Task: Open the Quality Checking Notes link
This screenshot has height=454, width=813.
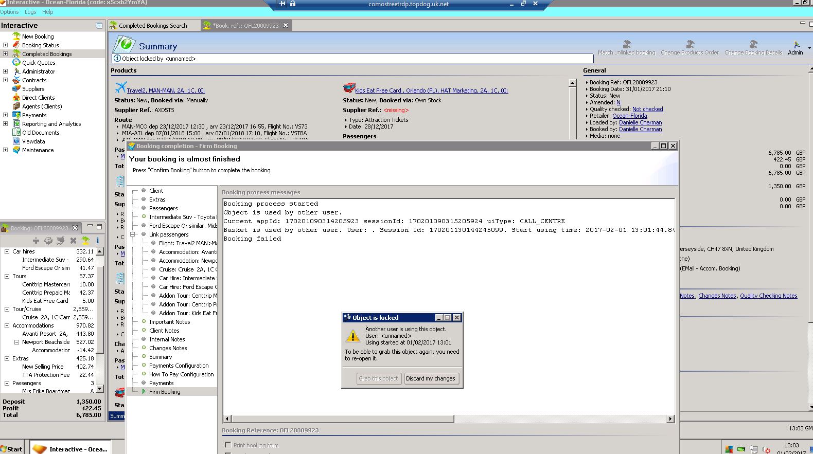Action: point(769,296)
